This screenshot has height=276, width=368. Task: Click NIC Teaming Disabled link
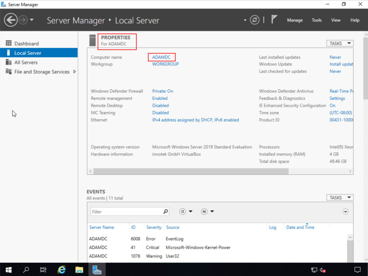coord(160,113)
